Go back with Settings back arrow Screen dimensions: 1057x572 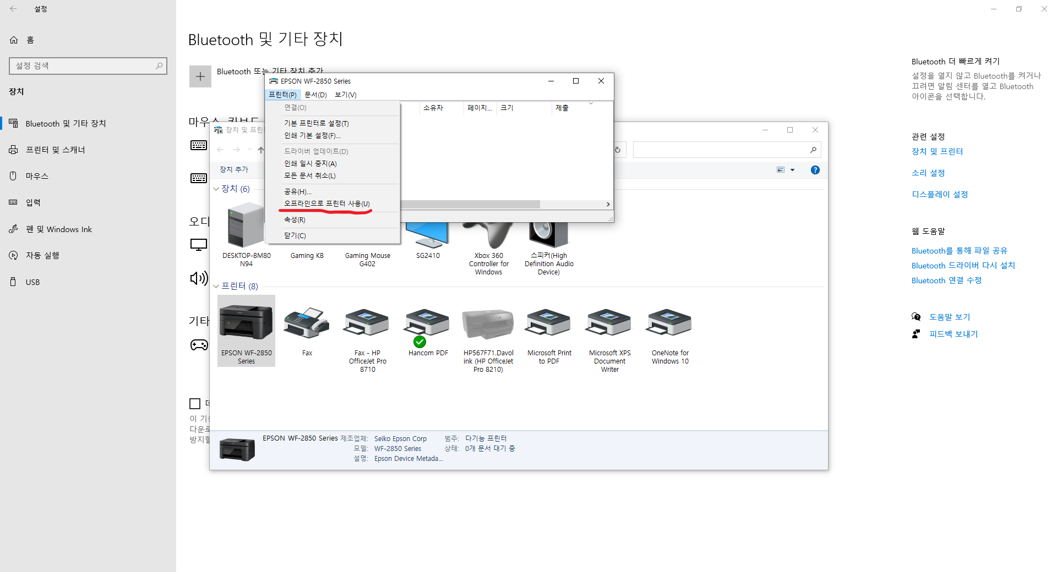(13, 9)
